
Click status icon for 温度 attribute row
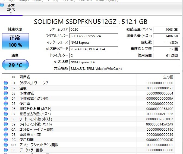[x=6, y=88]
